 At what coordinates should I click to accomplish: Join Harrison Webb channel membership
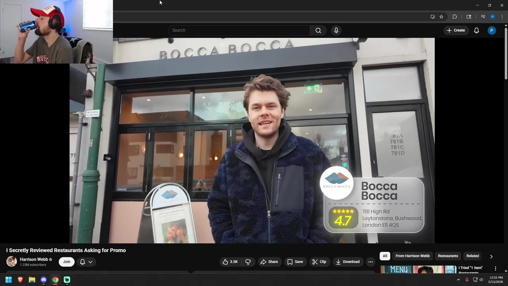(67, 262)
